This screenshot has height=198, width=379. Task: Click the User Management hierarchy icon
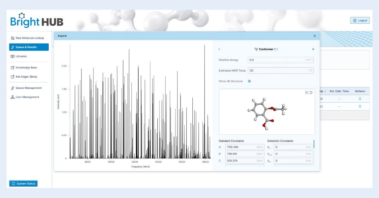tap(13, 97)
